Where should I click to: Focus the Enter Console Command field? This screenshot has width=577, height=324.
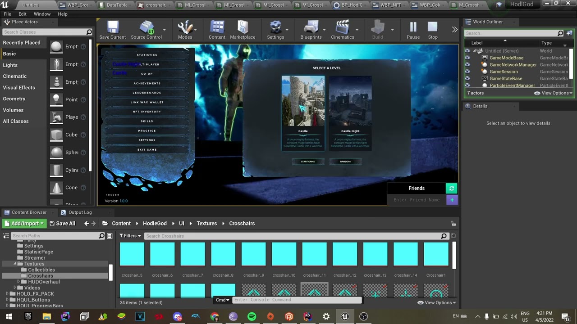pos(297,300)
